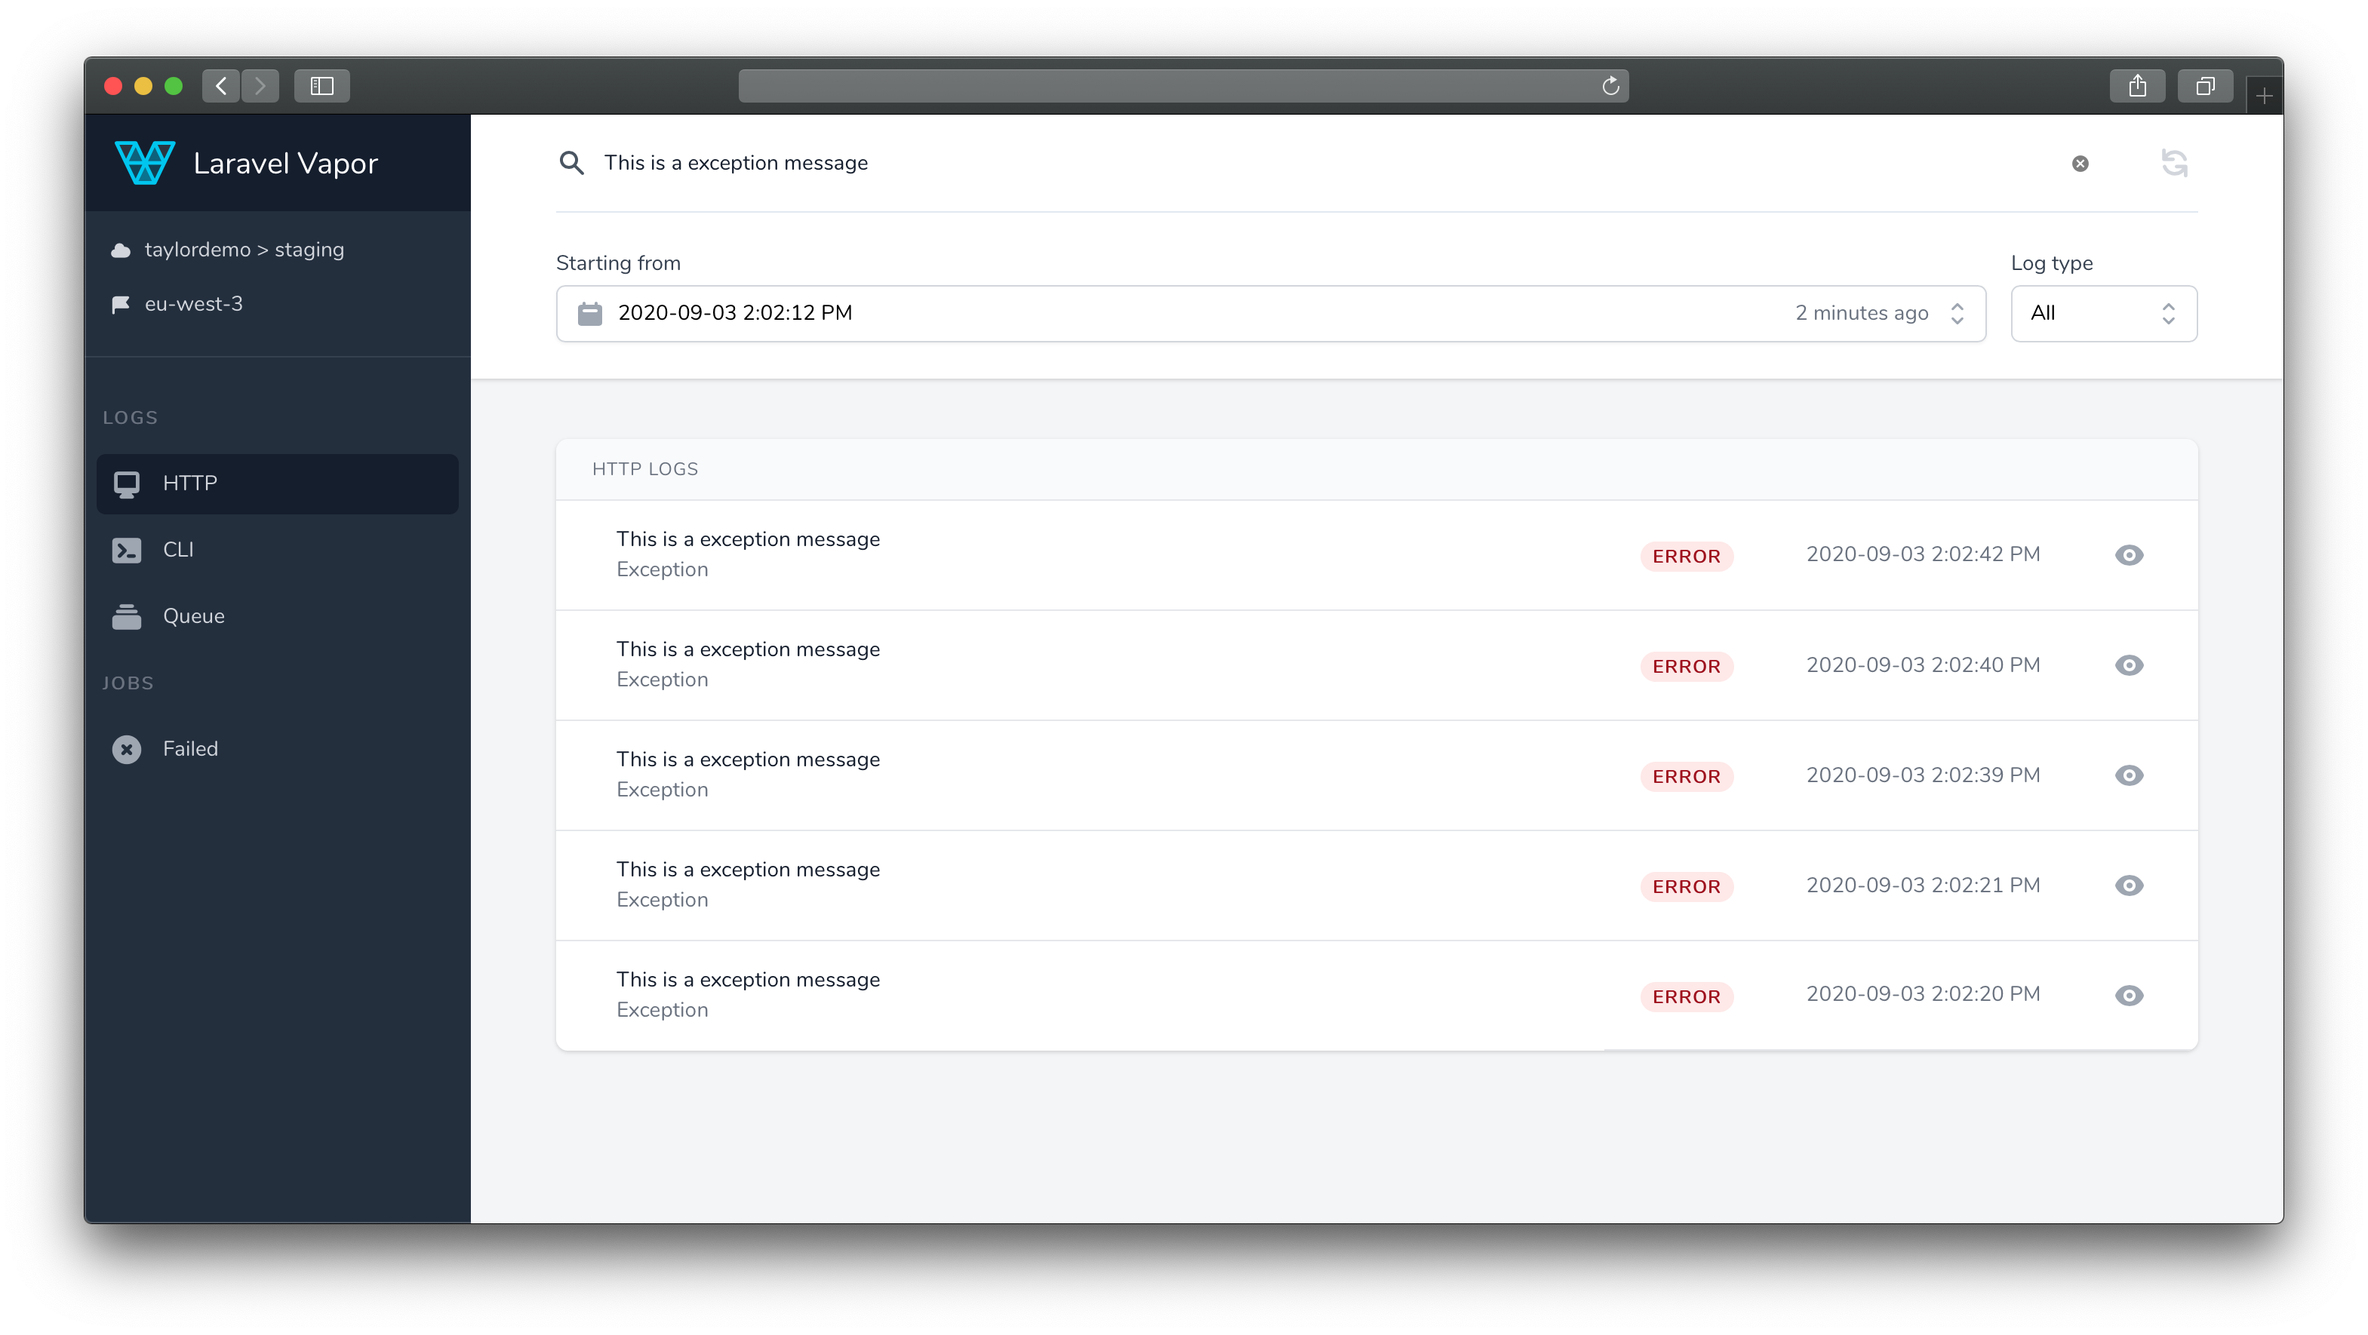Image resolution: width=2368 pixels, height=1335 pixels.
Task: Click timestamp 2020-09-03 2:02:39 PM
Action: (1922, 775)
